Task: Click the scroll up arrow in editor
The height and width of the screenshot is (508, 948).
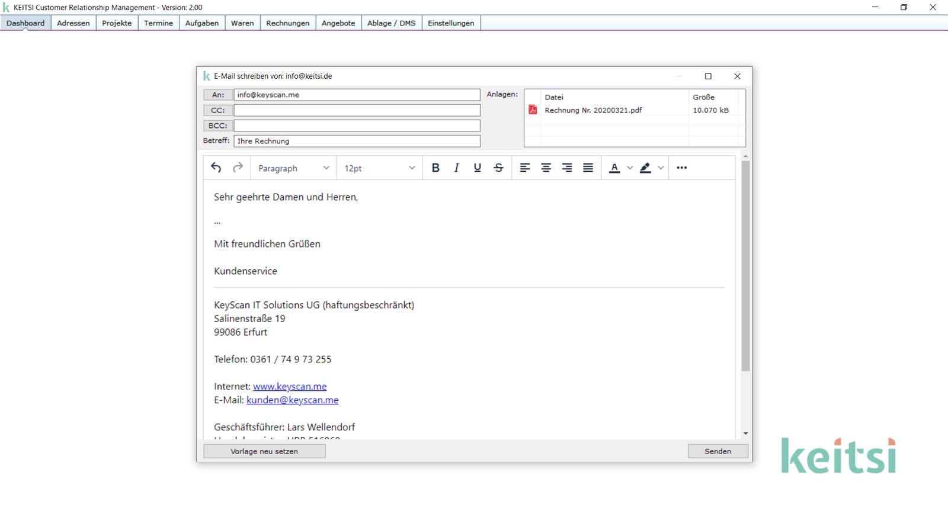Action: 745,156
